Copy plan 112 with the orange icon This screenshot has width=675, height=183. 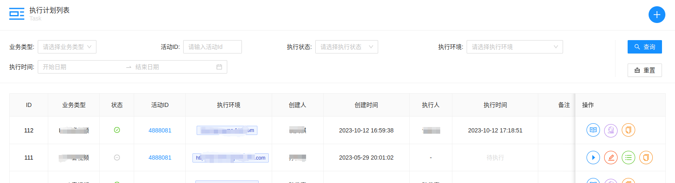pos(628,130)
